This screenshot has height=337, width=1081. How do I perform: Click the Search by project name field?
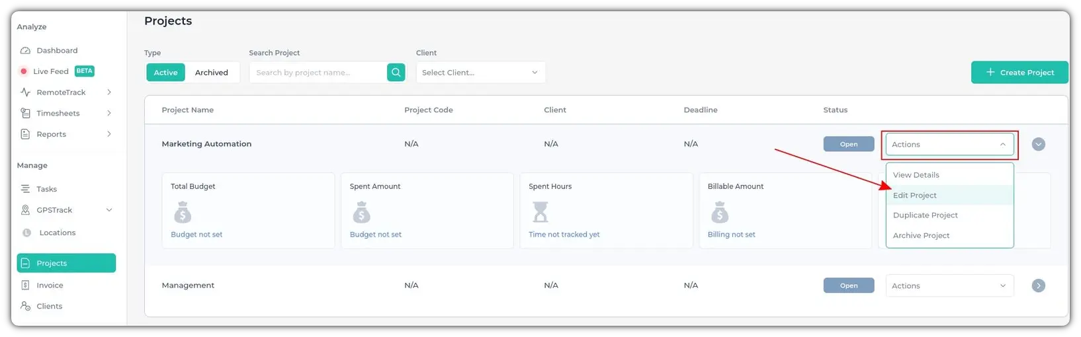[x=318, y=73]
